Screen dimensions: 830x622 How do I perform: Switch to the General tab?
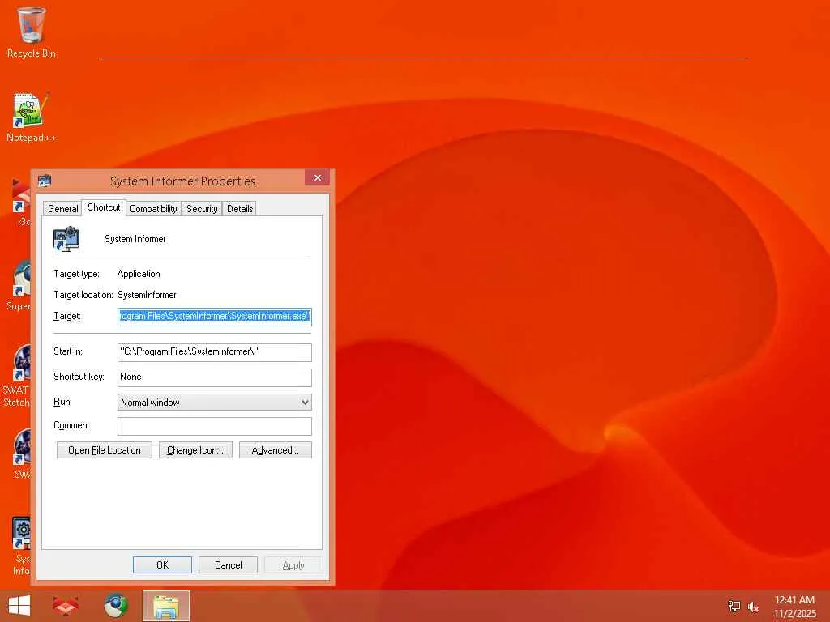click(62, 208)
